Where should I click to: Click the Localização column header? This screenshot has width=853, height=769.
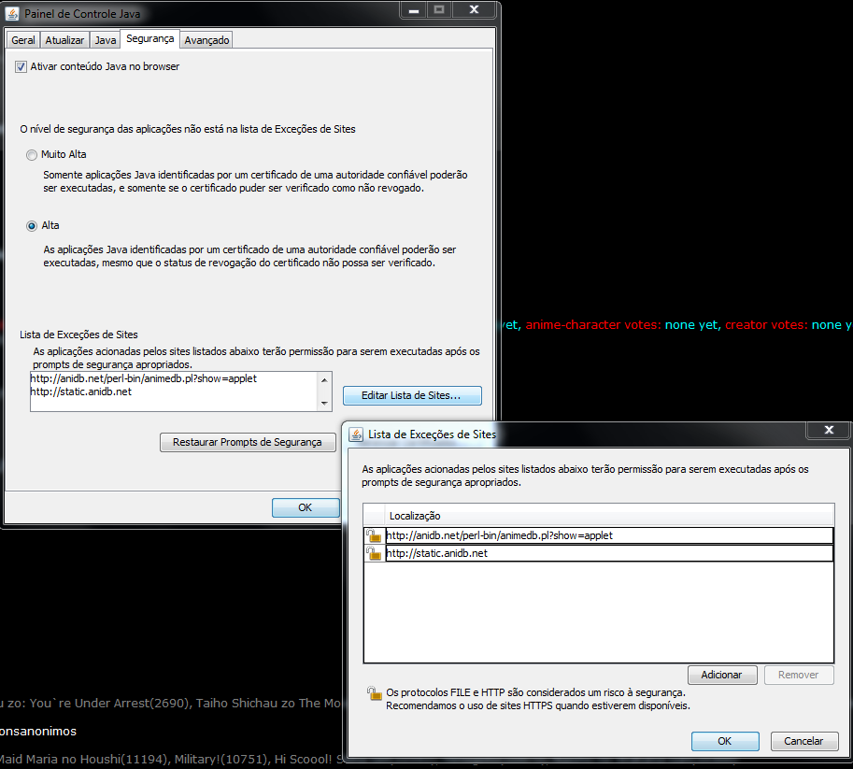coord(609,516)
